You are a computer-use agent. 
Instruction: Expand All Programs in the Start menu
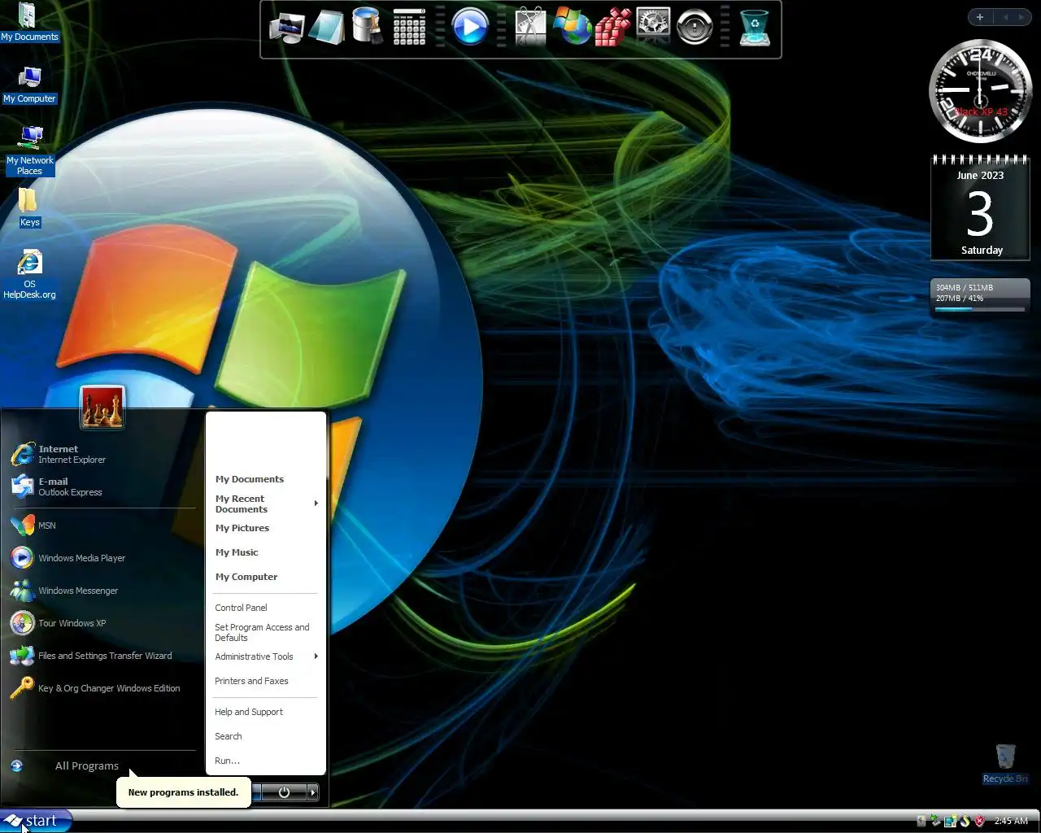point(86,765)
